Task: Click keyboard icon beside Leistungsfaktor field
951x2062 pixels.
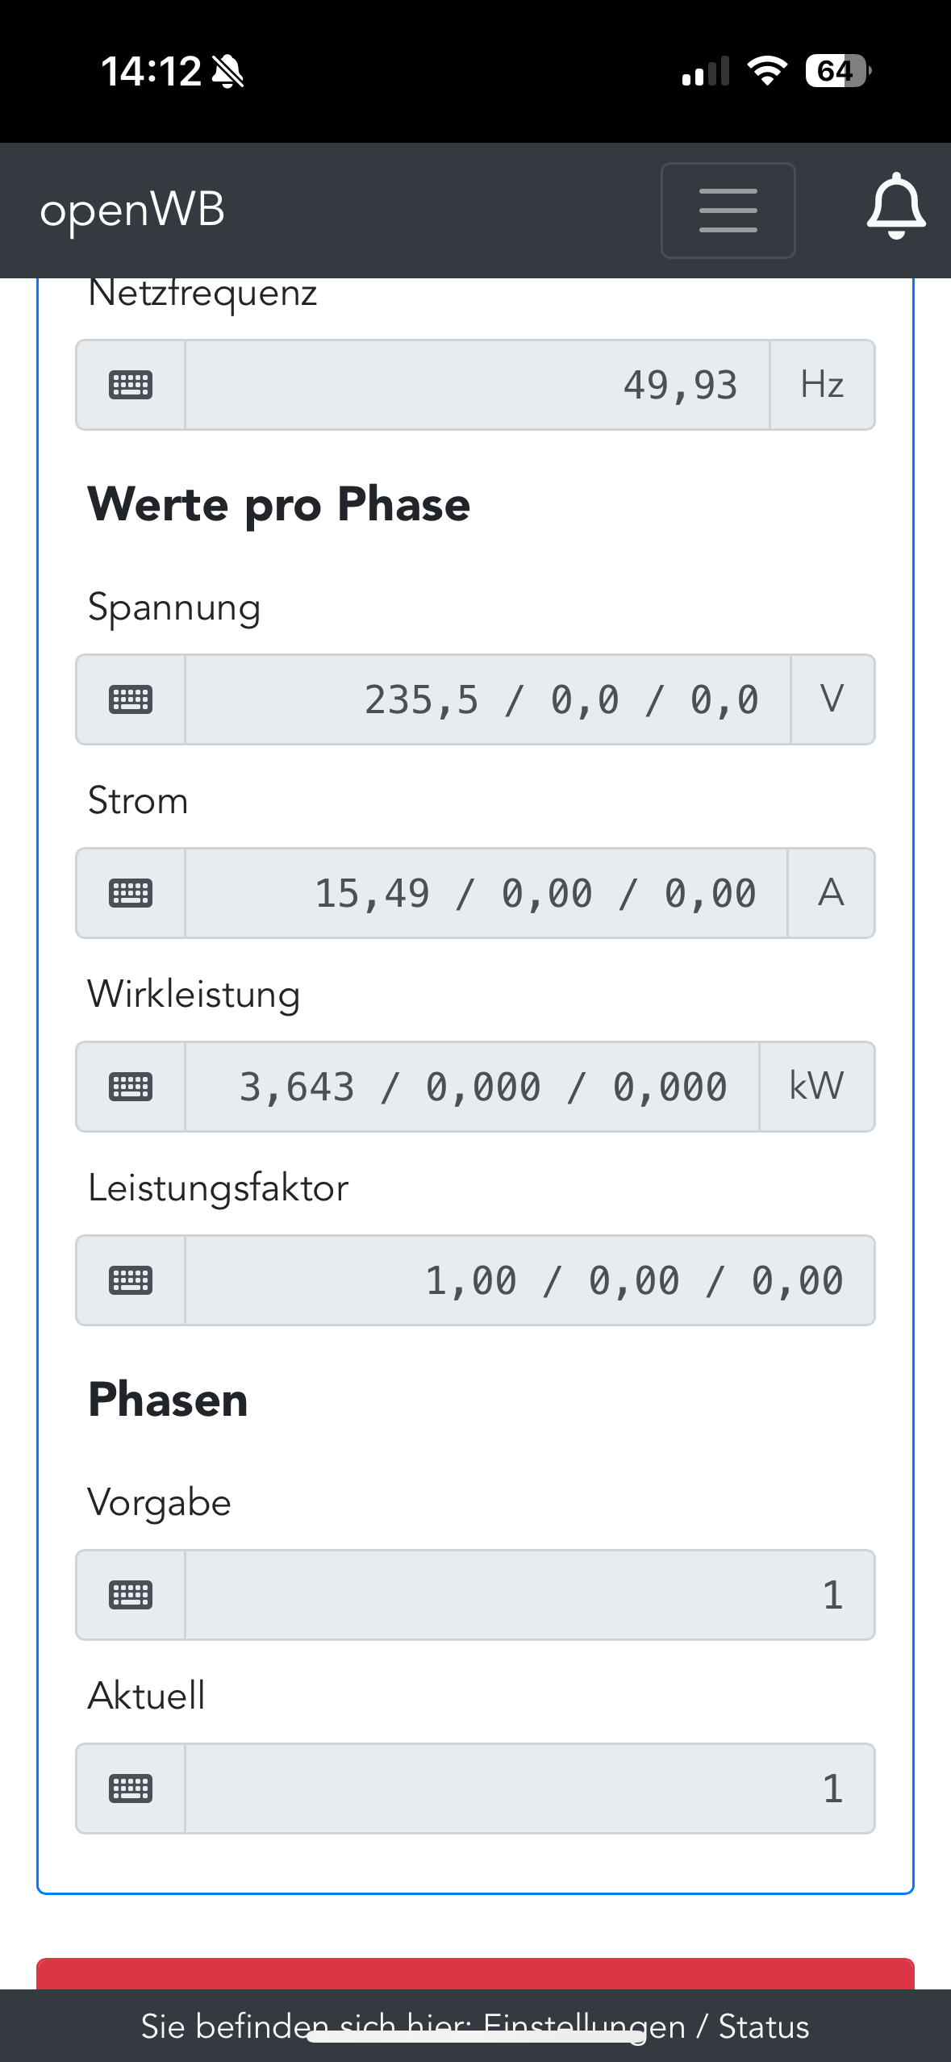Action: pos(131,1280)
